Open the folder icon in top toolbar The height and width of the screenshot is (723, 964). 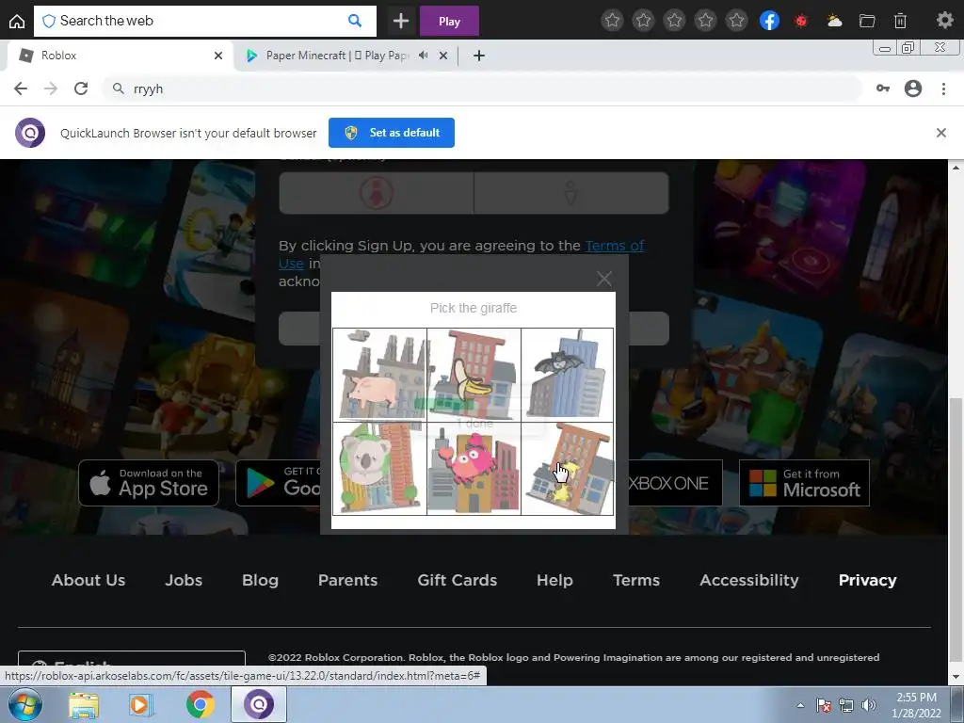tap(867, 21)
